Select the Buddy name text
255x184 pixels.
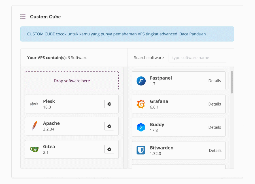157,125
